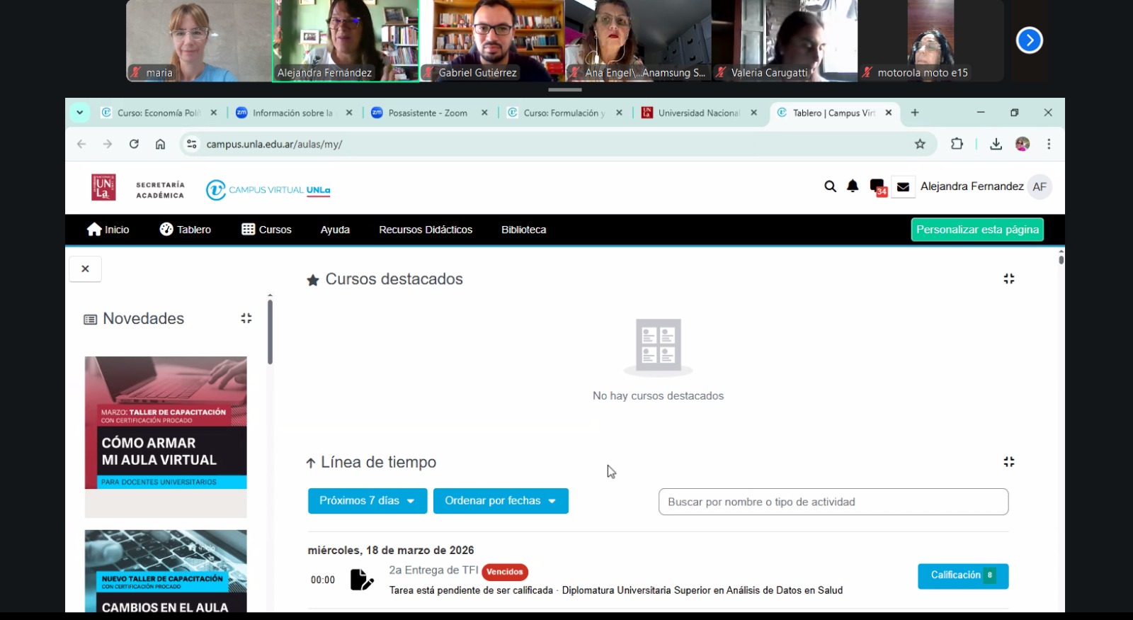The width and height of the screenshot is (1133, 620).
Task: Reload the campus page
Action: (134, 145)
